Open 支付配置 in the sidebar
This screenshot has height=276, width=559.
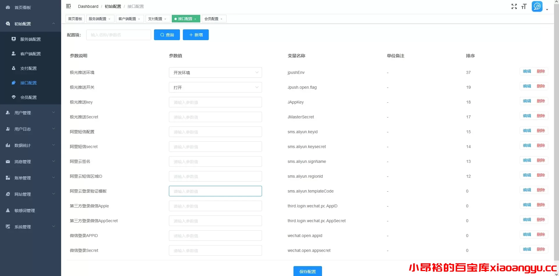pos(29,68)
